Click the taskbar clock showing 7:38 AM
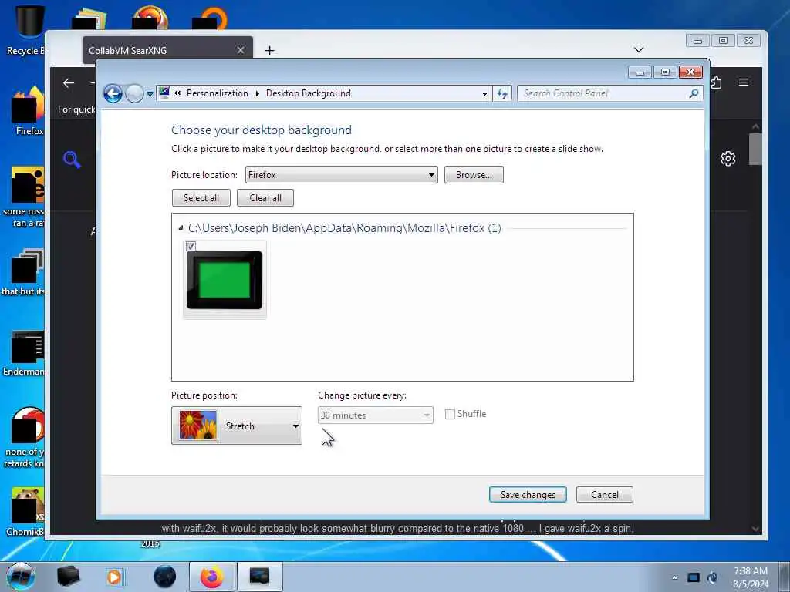 pyautogui.click(x=751, y=577)
